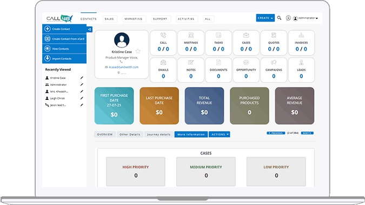365x205 pixels.
Task: Click the LOW PRIORITY cases box
Action: point(276,172)
